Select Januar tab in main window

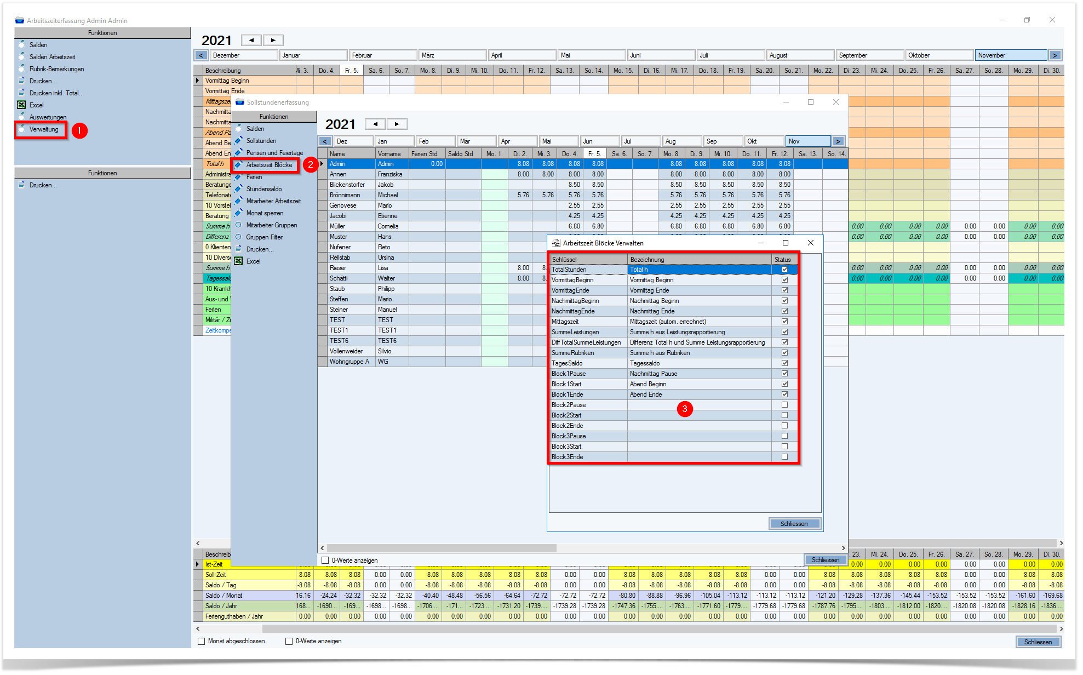tap(313, 55)
